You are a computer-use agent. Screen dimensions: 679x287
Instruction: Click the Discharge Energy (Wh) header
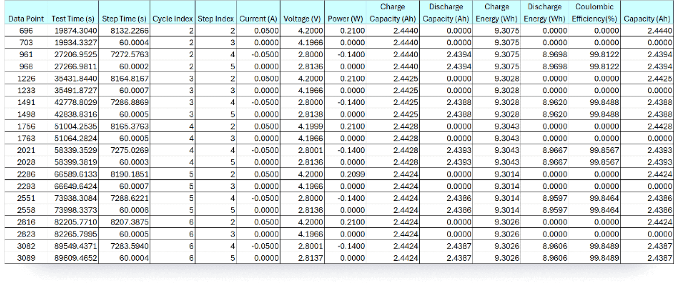(544, 13)
